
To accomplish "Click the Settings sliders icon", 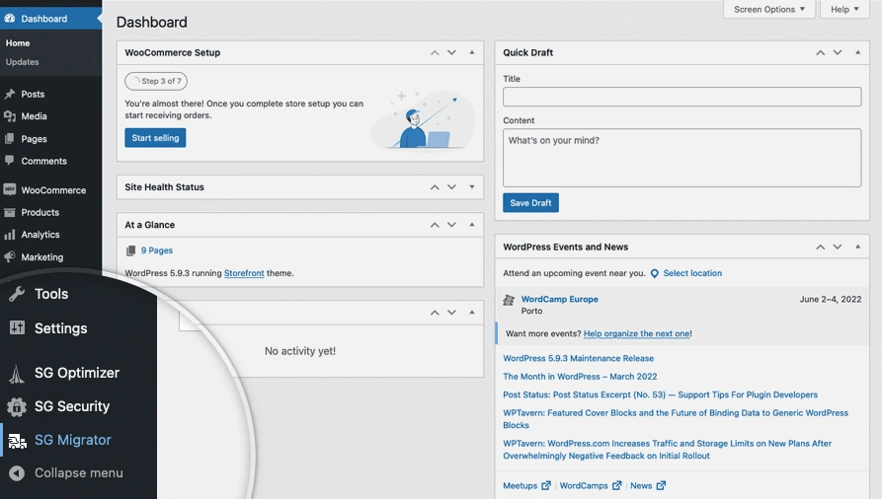I will pos(17,328).
